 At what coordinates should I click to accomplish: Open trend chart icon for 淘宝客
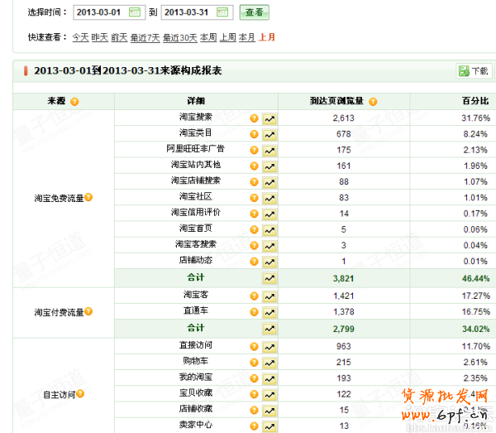point(269,295)
